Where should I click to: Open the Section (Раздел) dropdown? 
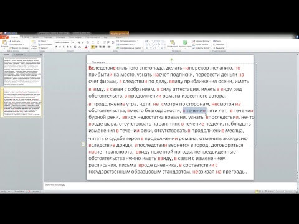click(43, 48)
